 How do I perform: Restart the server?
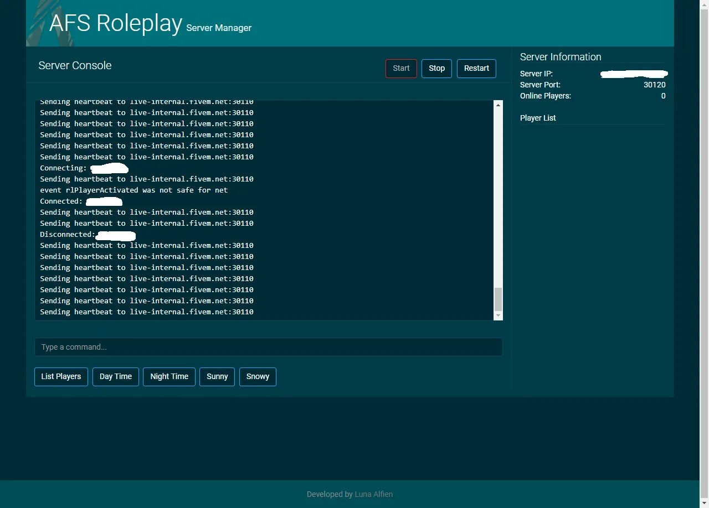(476, 69)
